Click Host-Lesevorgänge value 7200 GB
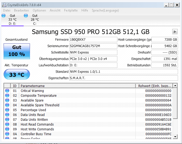The width and height of the screenshot is (182, 144). [x=165, y=40]
